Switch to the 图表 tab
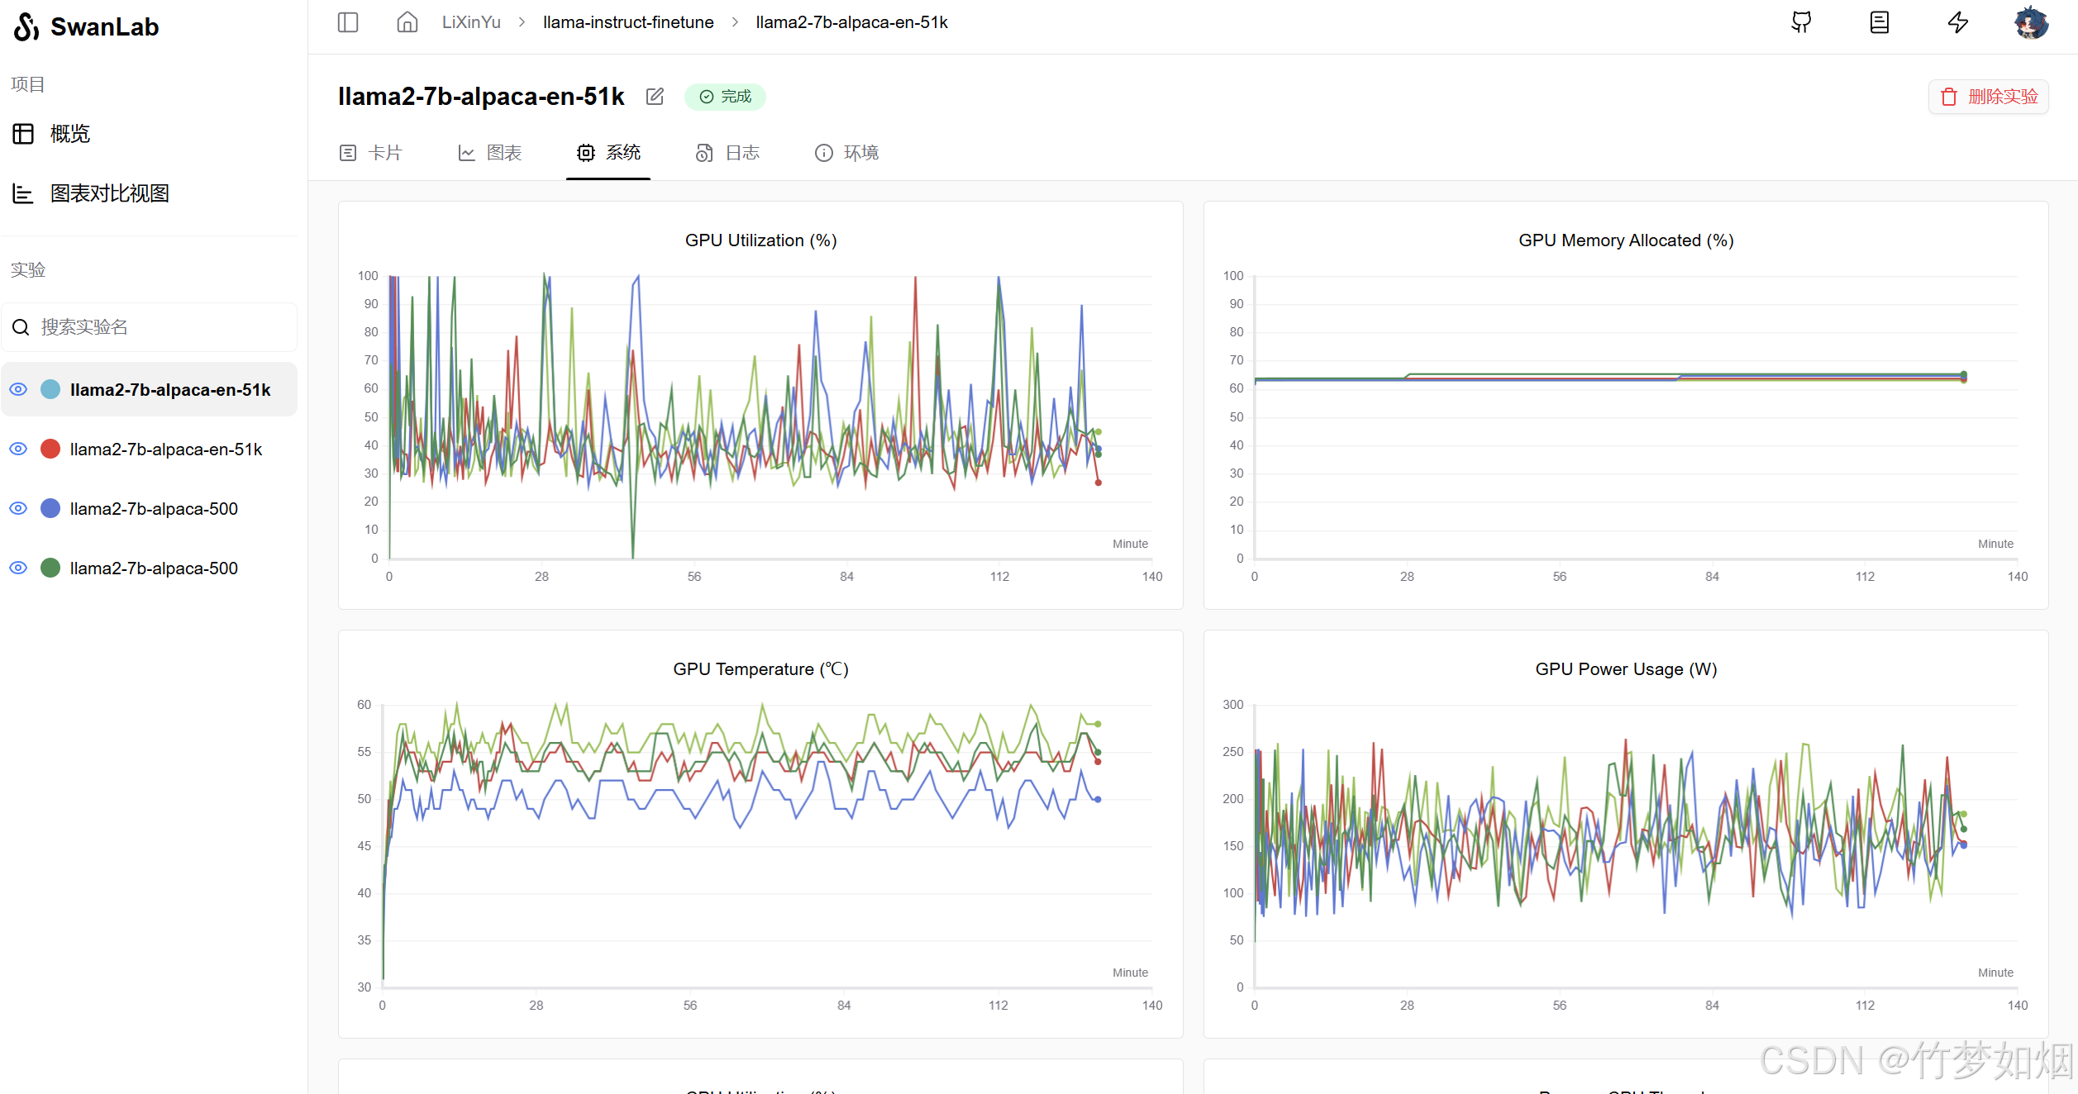This screenshot has height=1094, width=2078. (490, 153)
